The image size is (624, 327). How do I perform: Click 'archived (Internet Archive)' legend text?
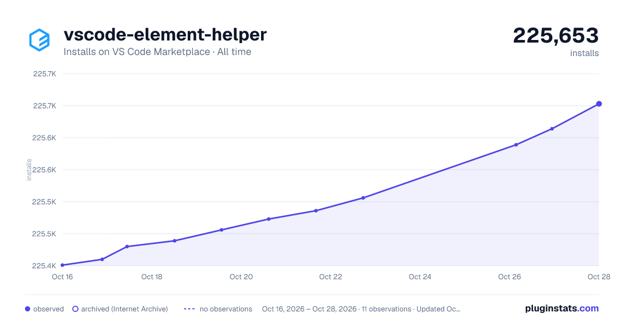tap(124, 309)
